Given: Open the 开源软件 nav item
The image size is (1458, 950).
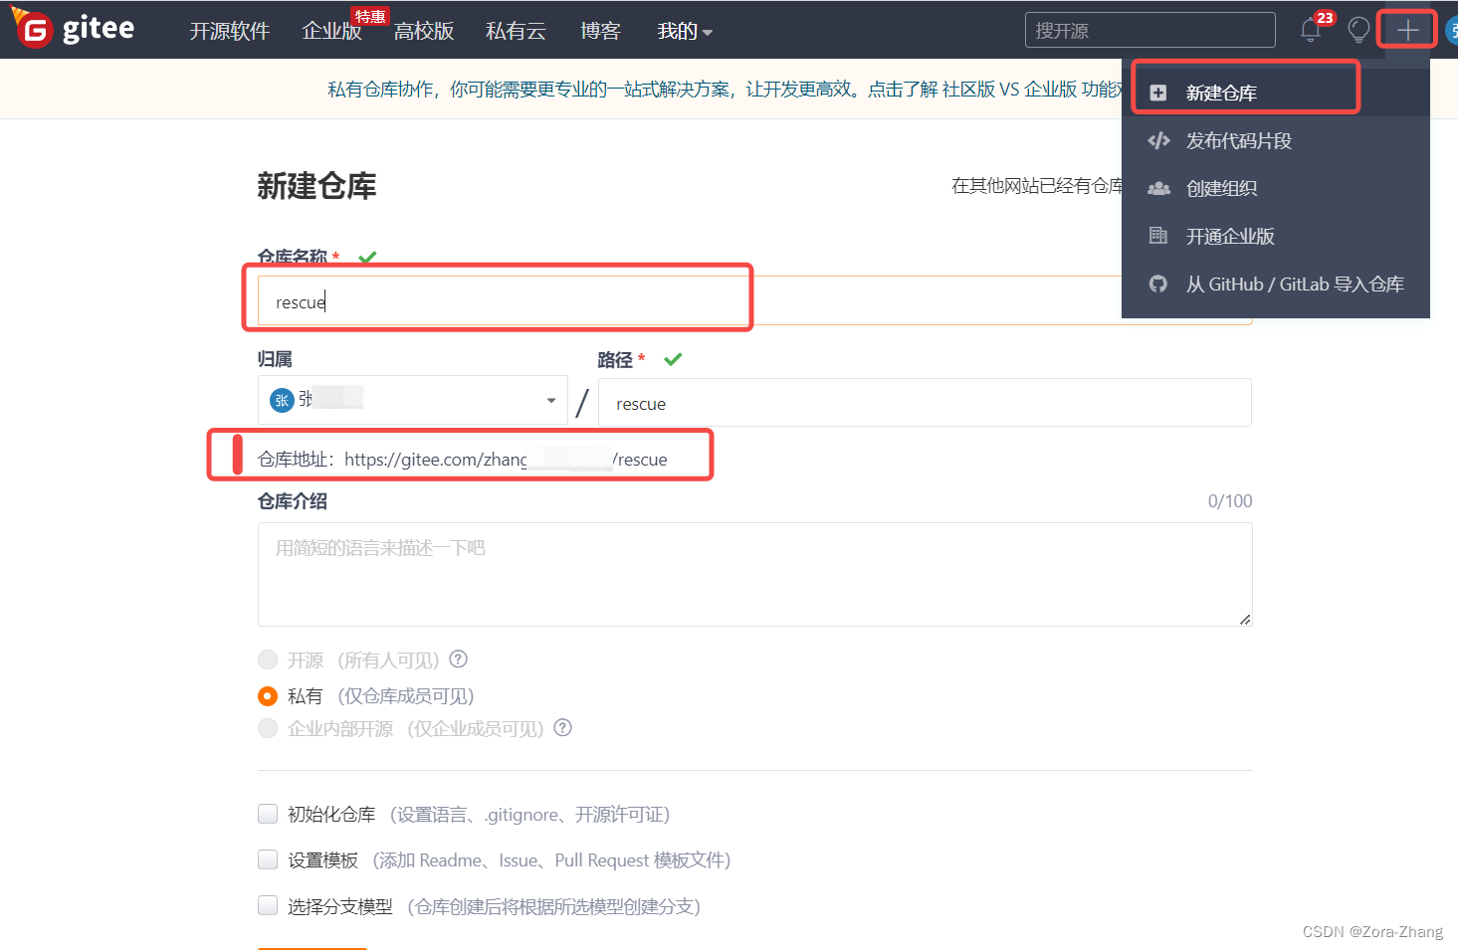Looking at the screenshot, I should tap(230, 31).
